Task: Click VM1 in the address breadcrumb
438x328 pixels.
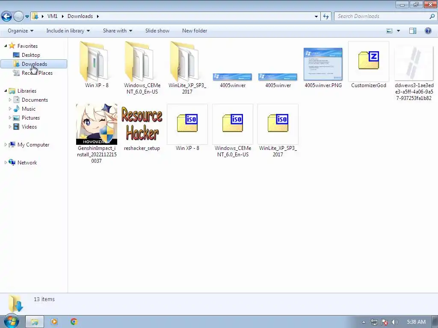Action: pos(52,16)
